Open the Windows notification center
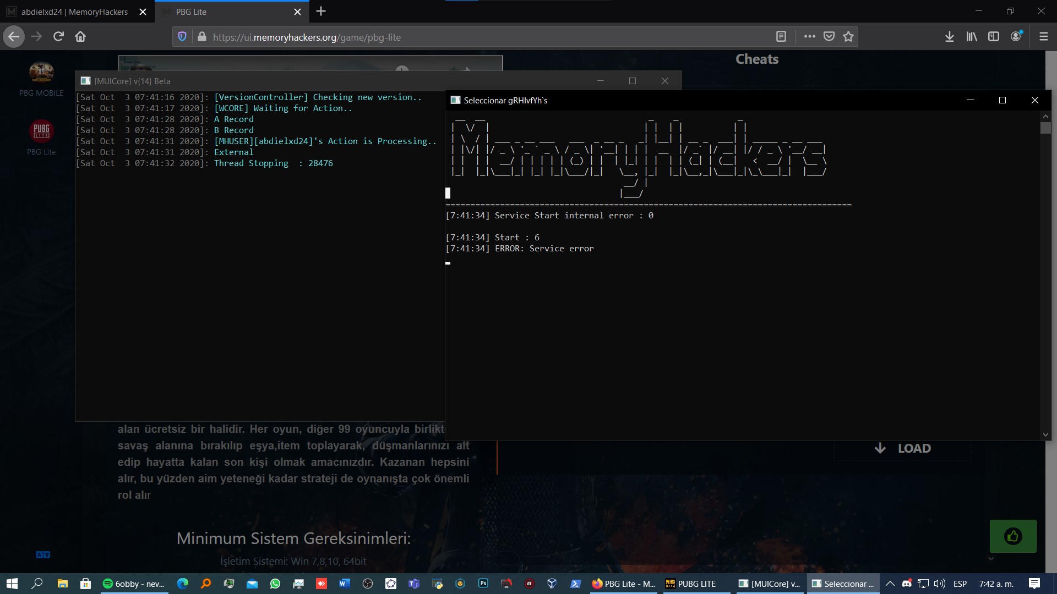The height and width of the screenshot is (594, 1057). point(1034,584)
